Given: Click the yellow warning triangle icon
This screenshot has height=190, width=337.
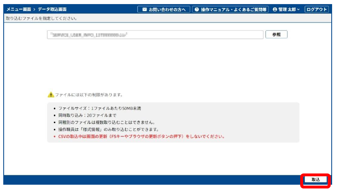Looking at the screenshot, I should click(x=51, y=95).
